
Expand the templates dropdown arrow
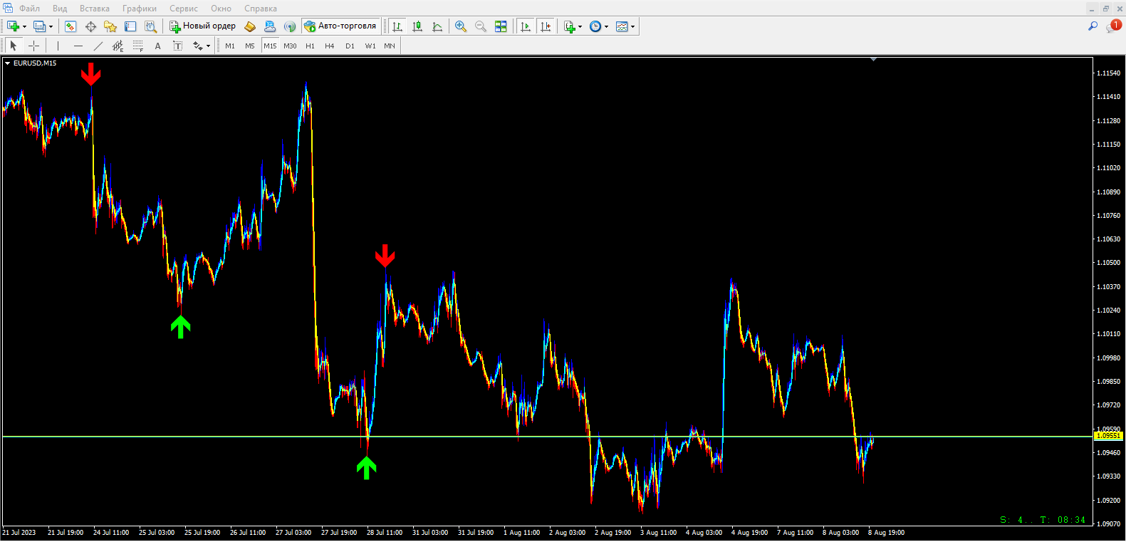coord(633,26)
